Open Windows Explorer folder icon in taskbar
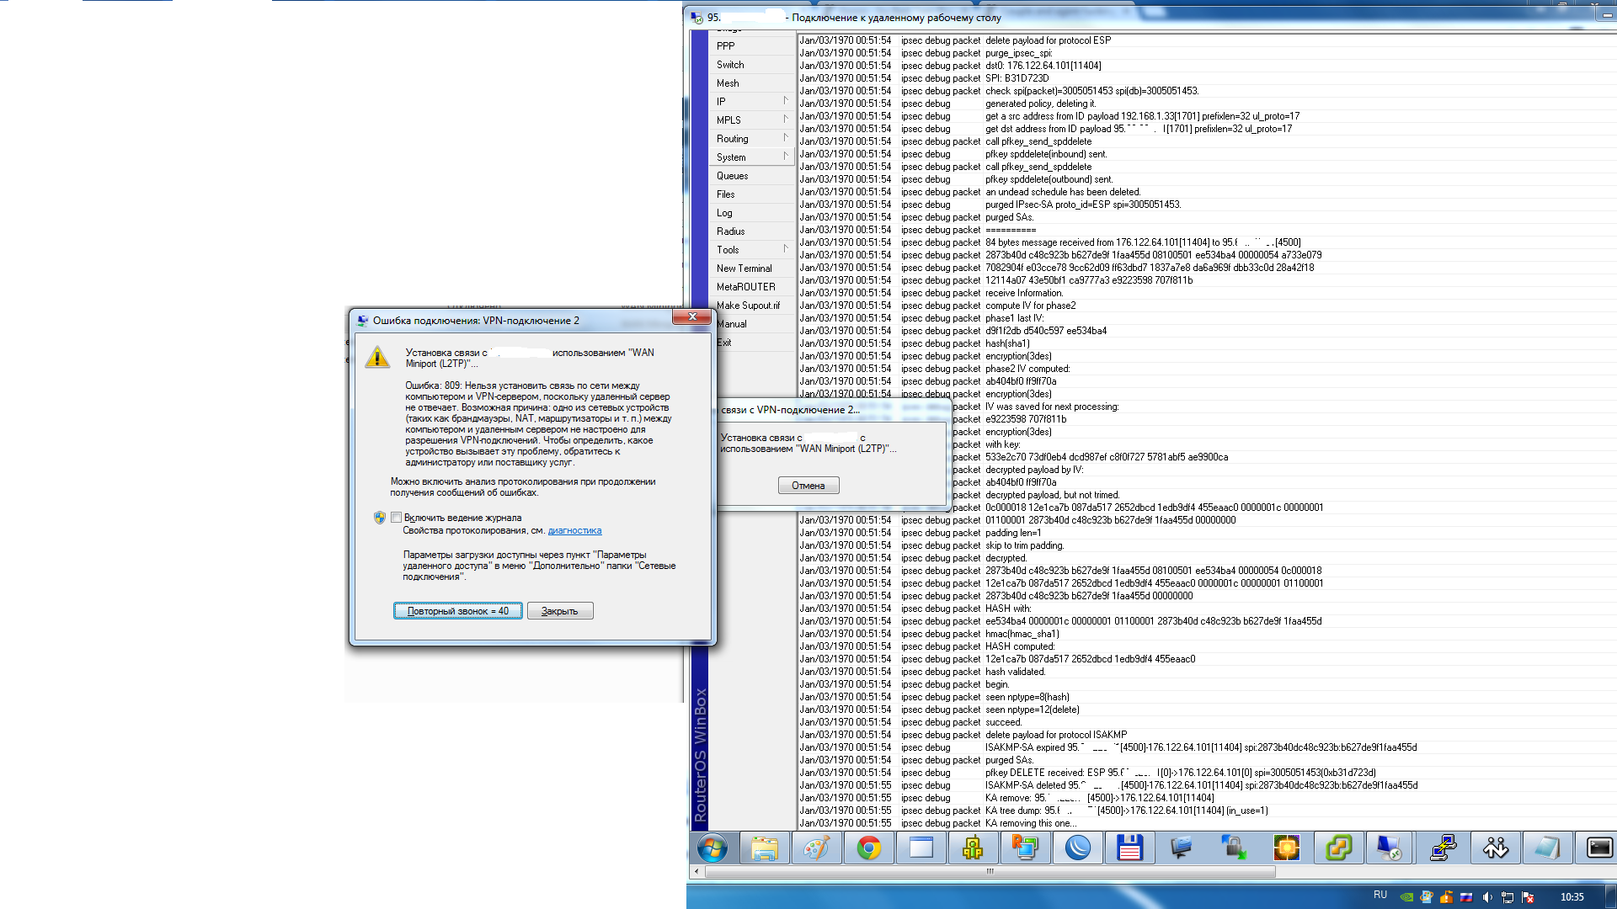 (764, 848)
